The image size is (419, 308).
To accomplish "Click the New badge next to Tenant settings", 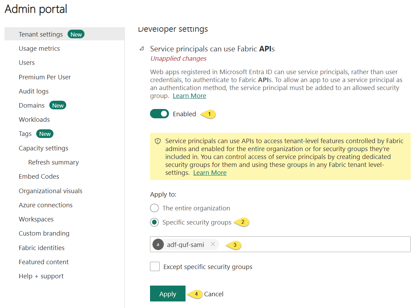I will (76, 34).
